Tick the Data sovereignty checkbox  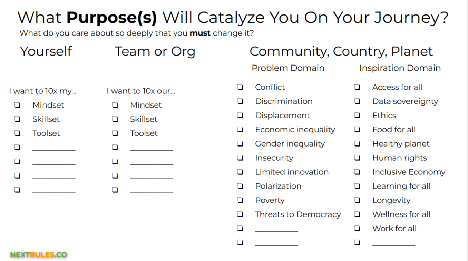pos(357,101)
